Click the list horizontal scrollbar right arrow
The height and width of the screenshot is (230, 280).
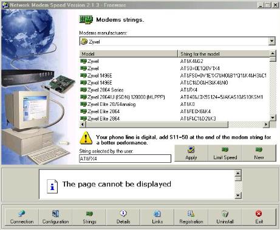click(266, 125)
